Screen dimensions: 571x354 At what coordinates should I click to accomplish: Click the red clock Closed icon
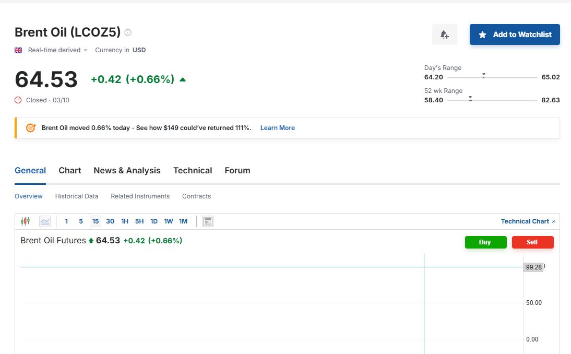click(18, 100)
